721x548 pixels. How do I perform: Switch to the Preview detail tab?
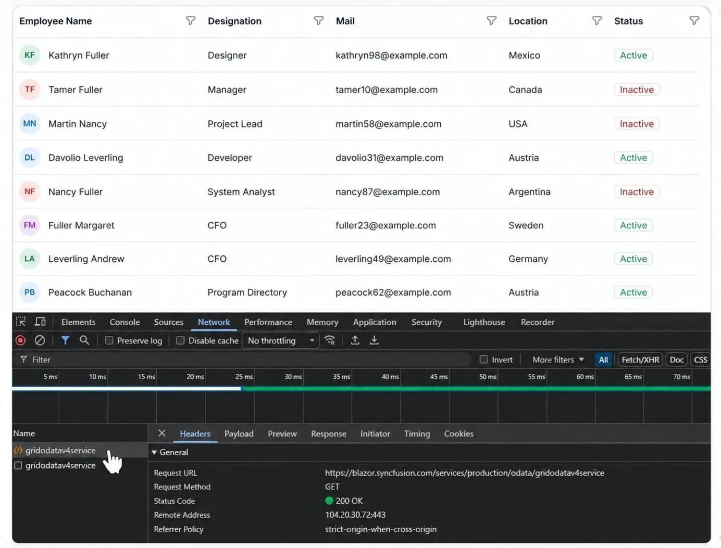click(282, 433)
